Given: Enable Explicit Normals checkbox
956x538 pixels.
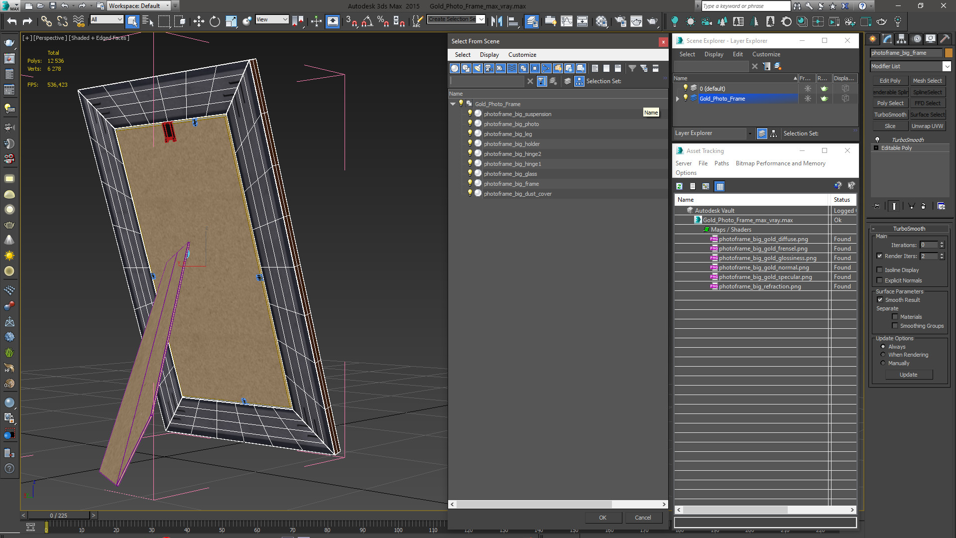Looking at the screenshot, I should pyautogui.click(x=879, y=280).
